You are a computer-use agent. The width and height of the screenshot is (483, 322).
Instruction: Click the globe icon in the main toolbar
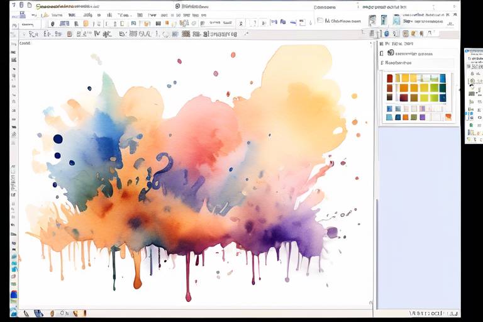184,23
